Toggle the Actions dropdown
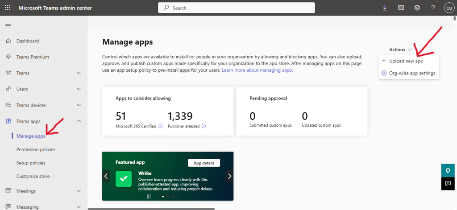The width and height of the screenshot is (457, 210). pyautogui.click(x=400, y=49)
